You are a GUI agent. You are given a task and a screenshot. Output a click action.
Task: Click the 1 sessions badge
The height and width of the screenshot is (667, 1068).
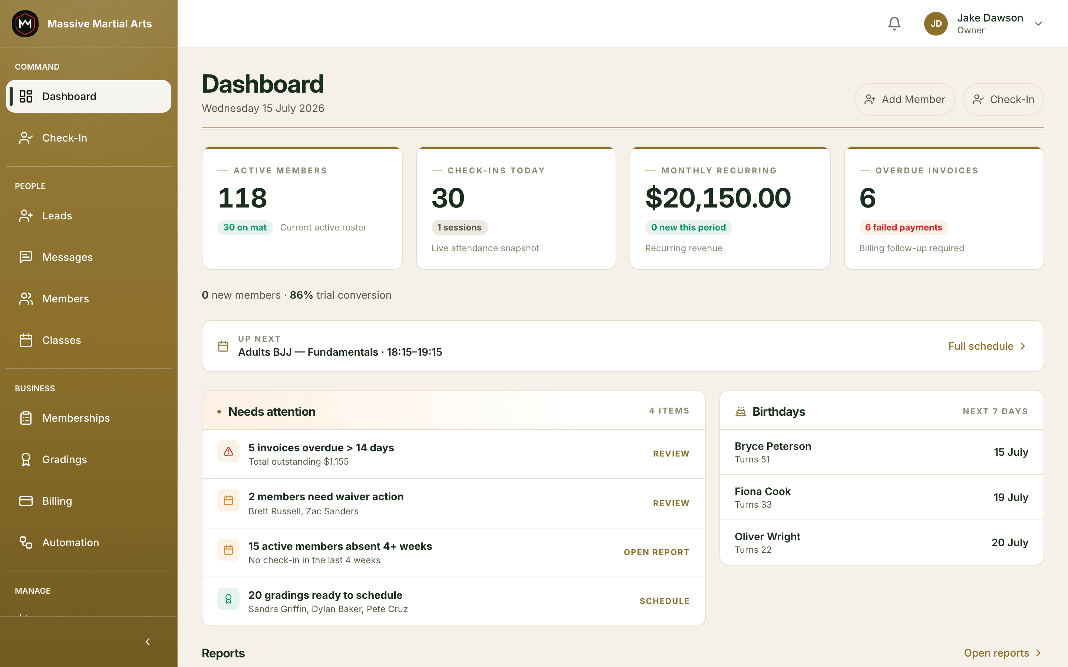pyautogui.click(x=459, y=227)
